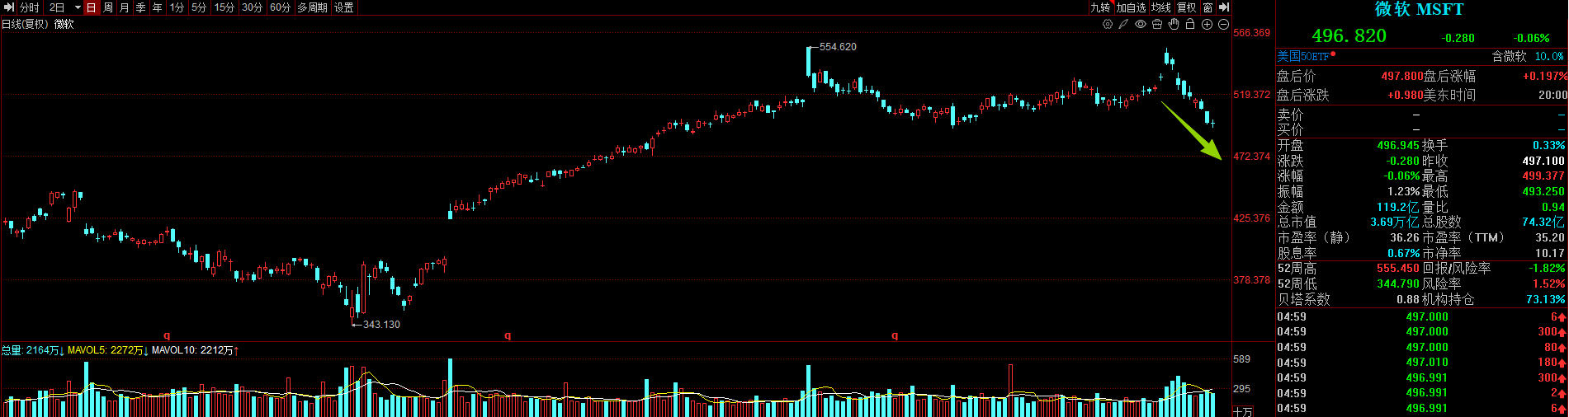Toggle the chart lock icon
The width and height of the screenshot is (1569, 417).
1190,25
